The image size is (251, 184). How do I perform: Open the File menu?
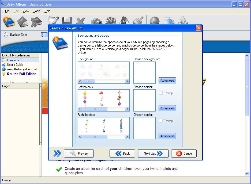[7, 11]
